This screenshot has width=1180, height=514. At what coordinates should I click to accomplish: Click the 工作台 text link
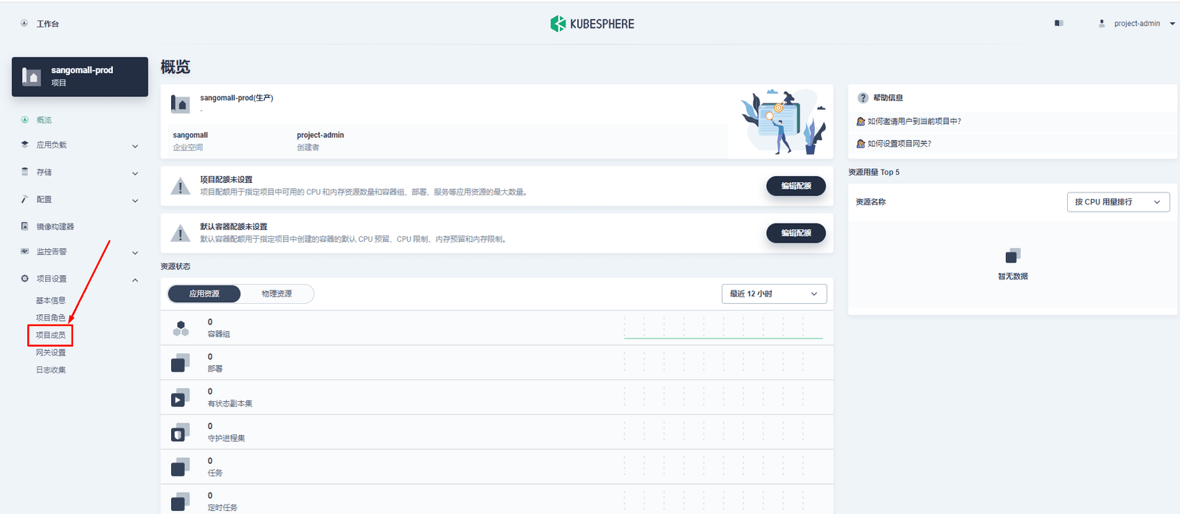coord(48,24)
